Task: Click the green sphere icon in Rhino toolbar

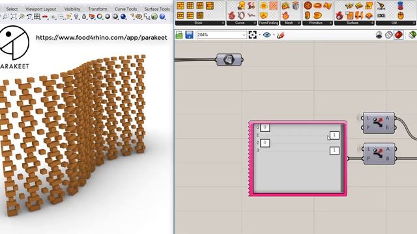Action: [154, 17]
